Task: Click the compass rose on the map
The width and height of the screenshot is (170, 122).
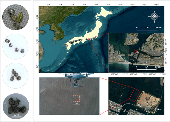Action: (154, 17)
